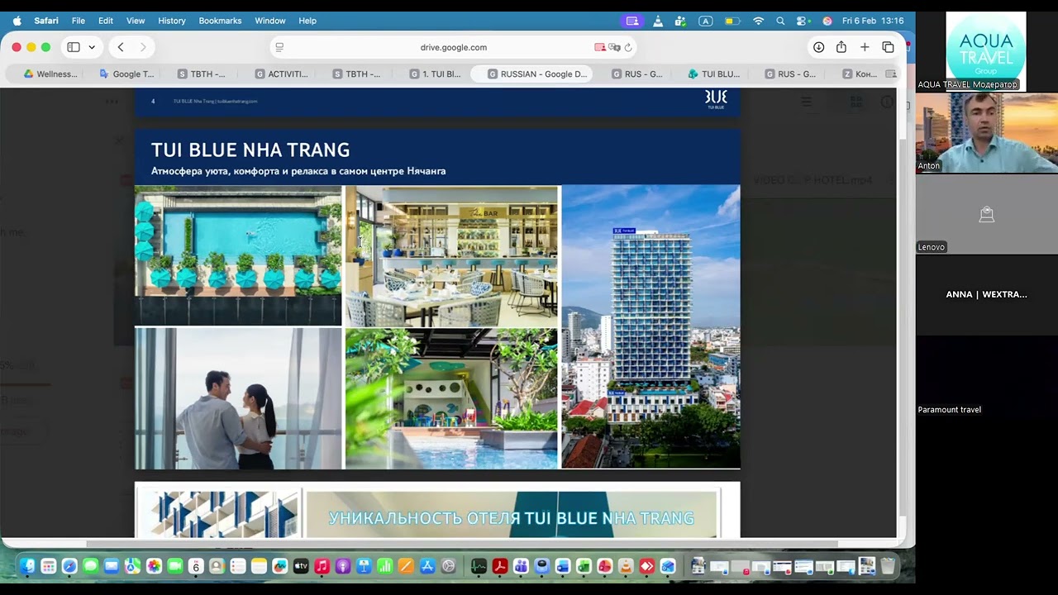This screenshot has height=595, width=1058.
Task: Select the AQUA TRAVEL Модератор participant tile
Action: pos(986,51)
